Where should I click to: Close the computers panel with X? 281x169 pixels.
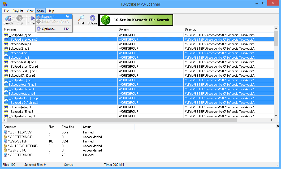click(278, 126)
